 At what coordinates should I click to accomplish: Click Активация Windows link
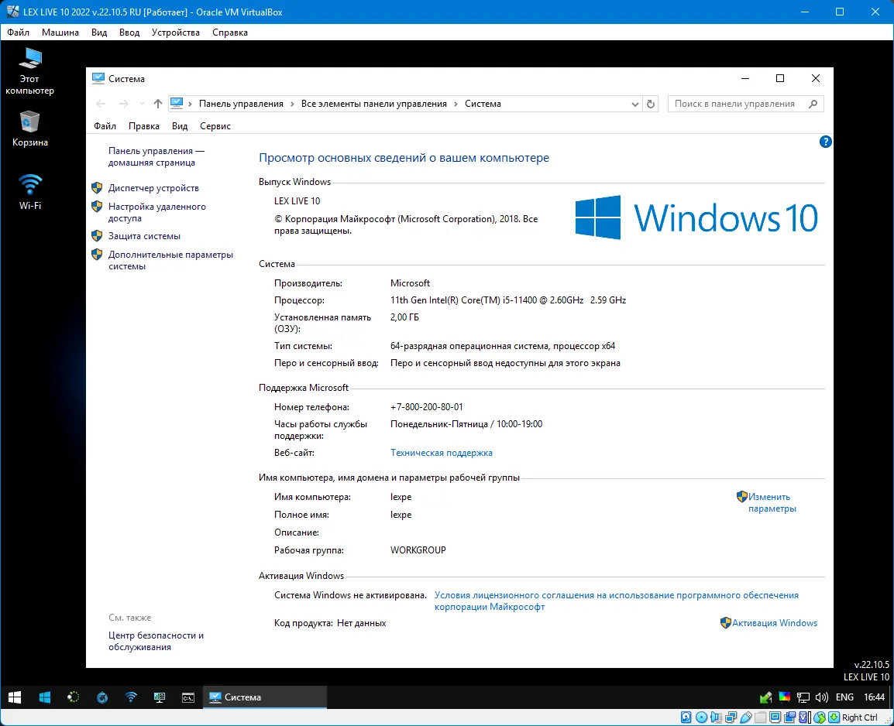tap(774, 623)
